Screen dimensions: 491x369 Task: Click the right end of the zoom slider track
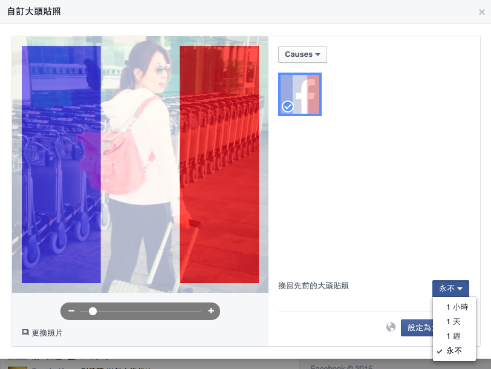point(200,311)
